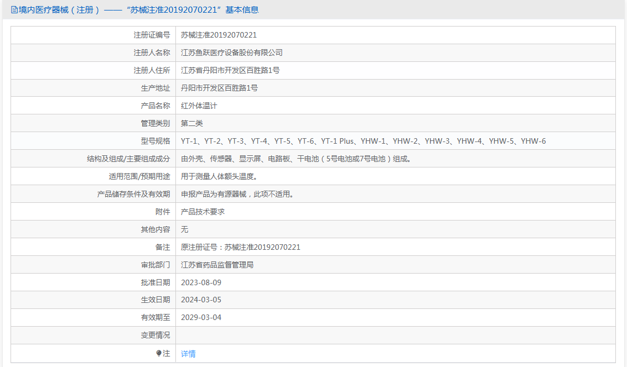
Task: Select the model list starting with YT-1
Action: click(363, 141)
